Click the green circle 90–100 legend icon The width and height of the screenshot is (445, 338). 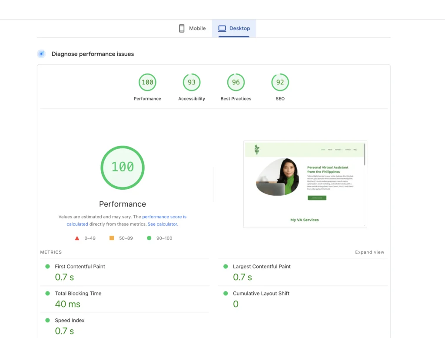point(149,238)
